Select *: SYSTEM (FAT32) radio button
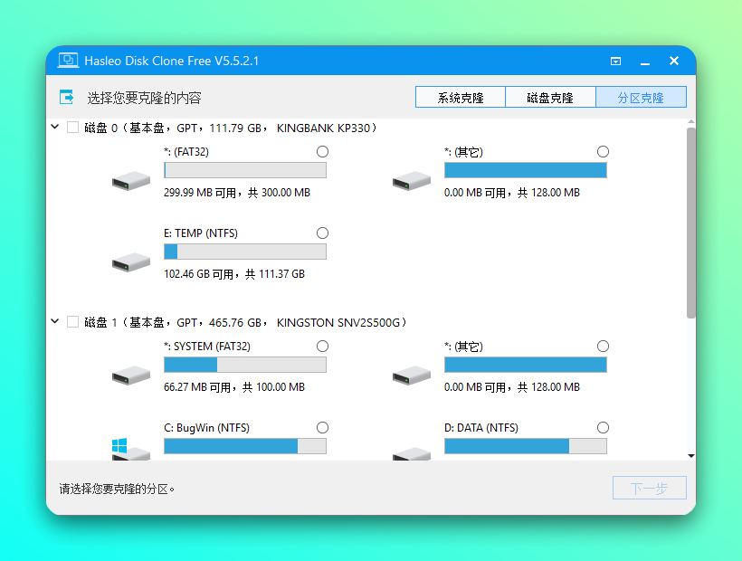742x561 pixels. (x=323, y=347)
